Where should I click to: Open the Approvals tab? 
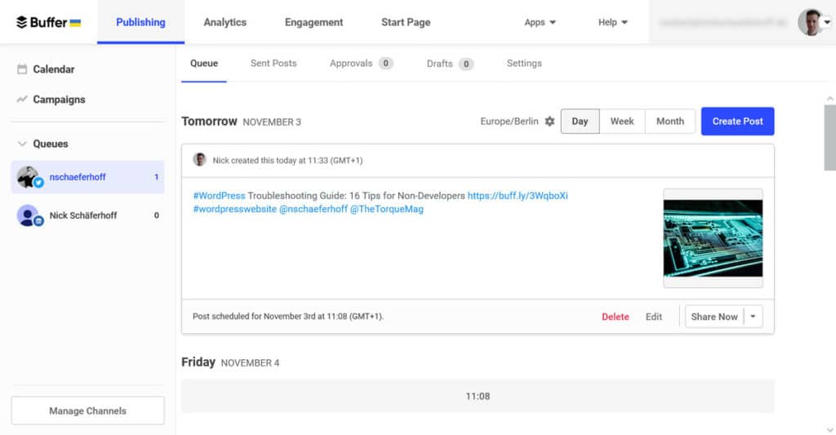361,64
